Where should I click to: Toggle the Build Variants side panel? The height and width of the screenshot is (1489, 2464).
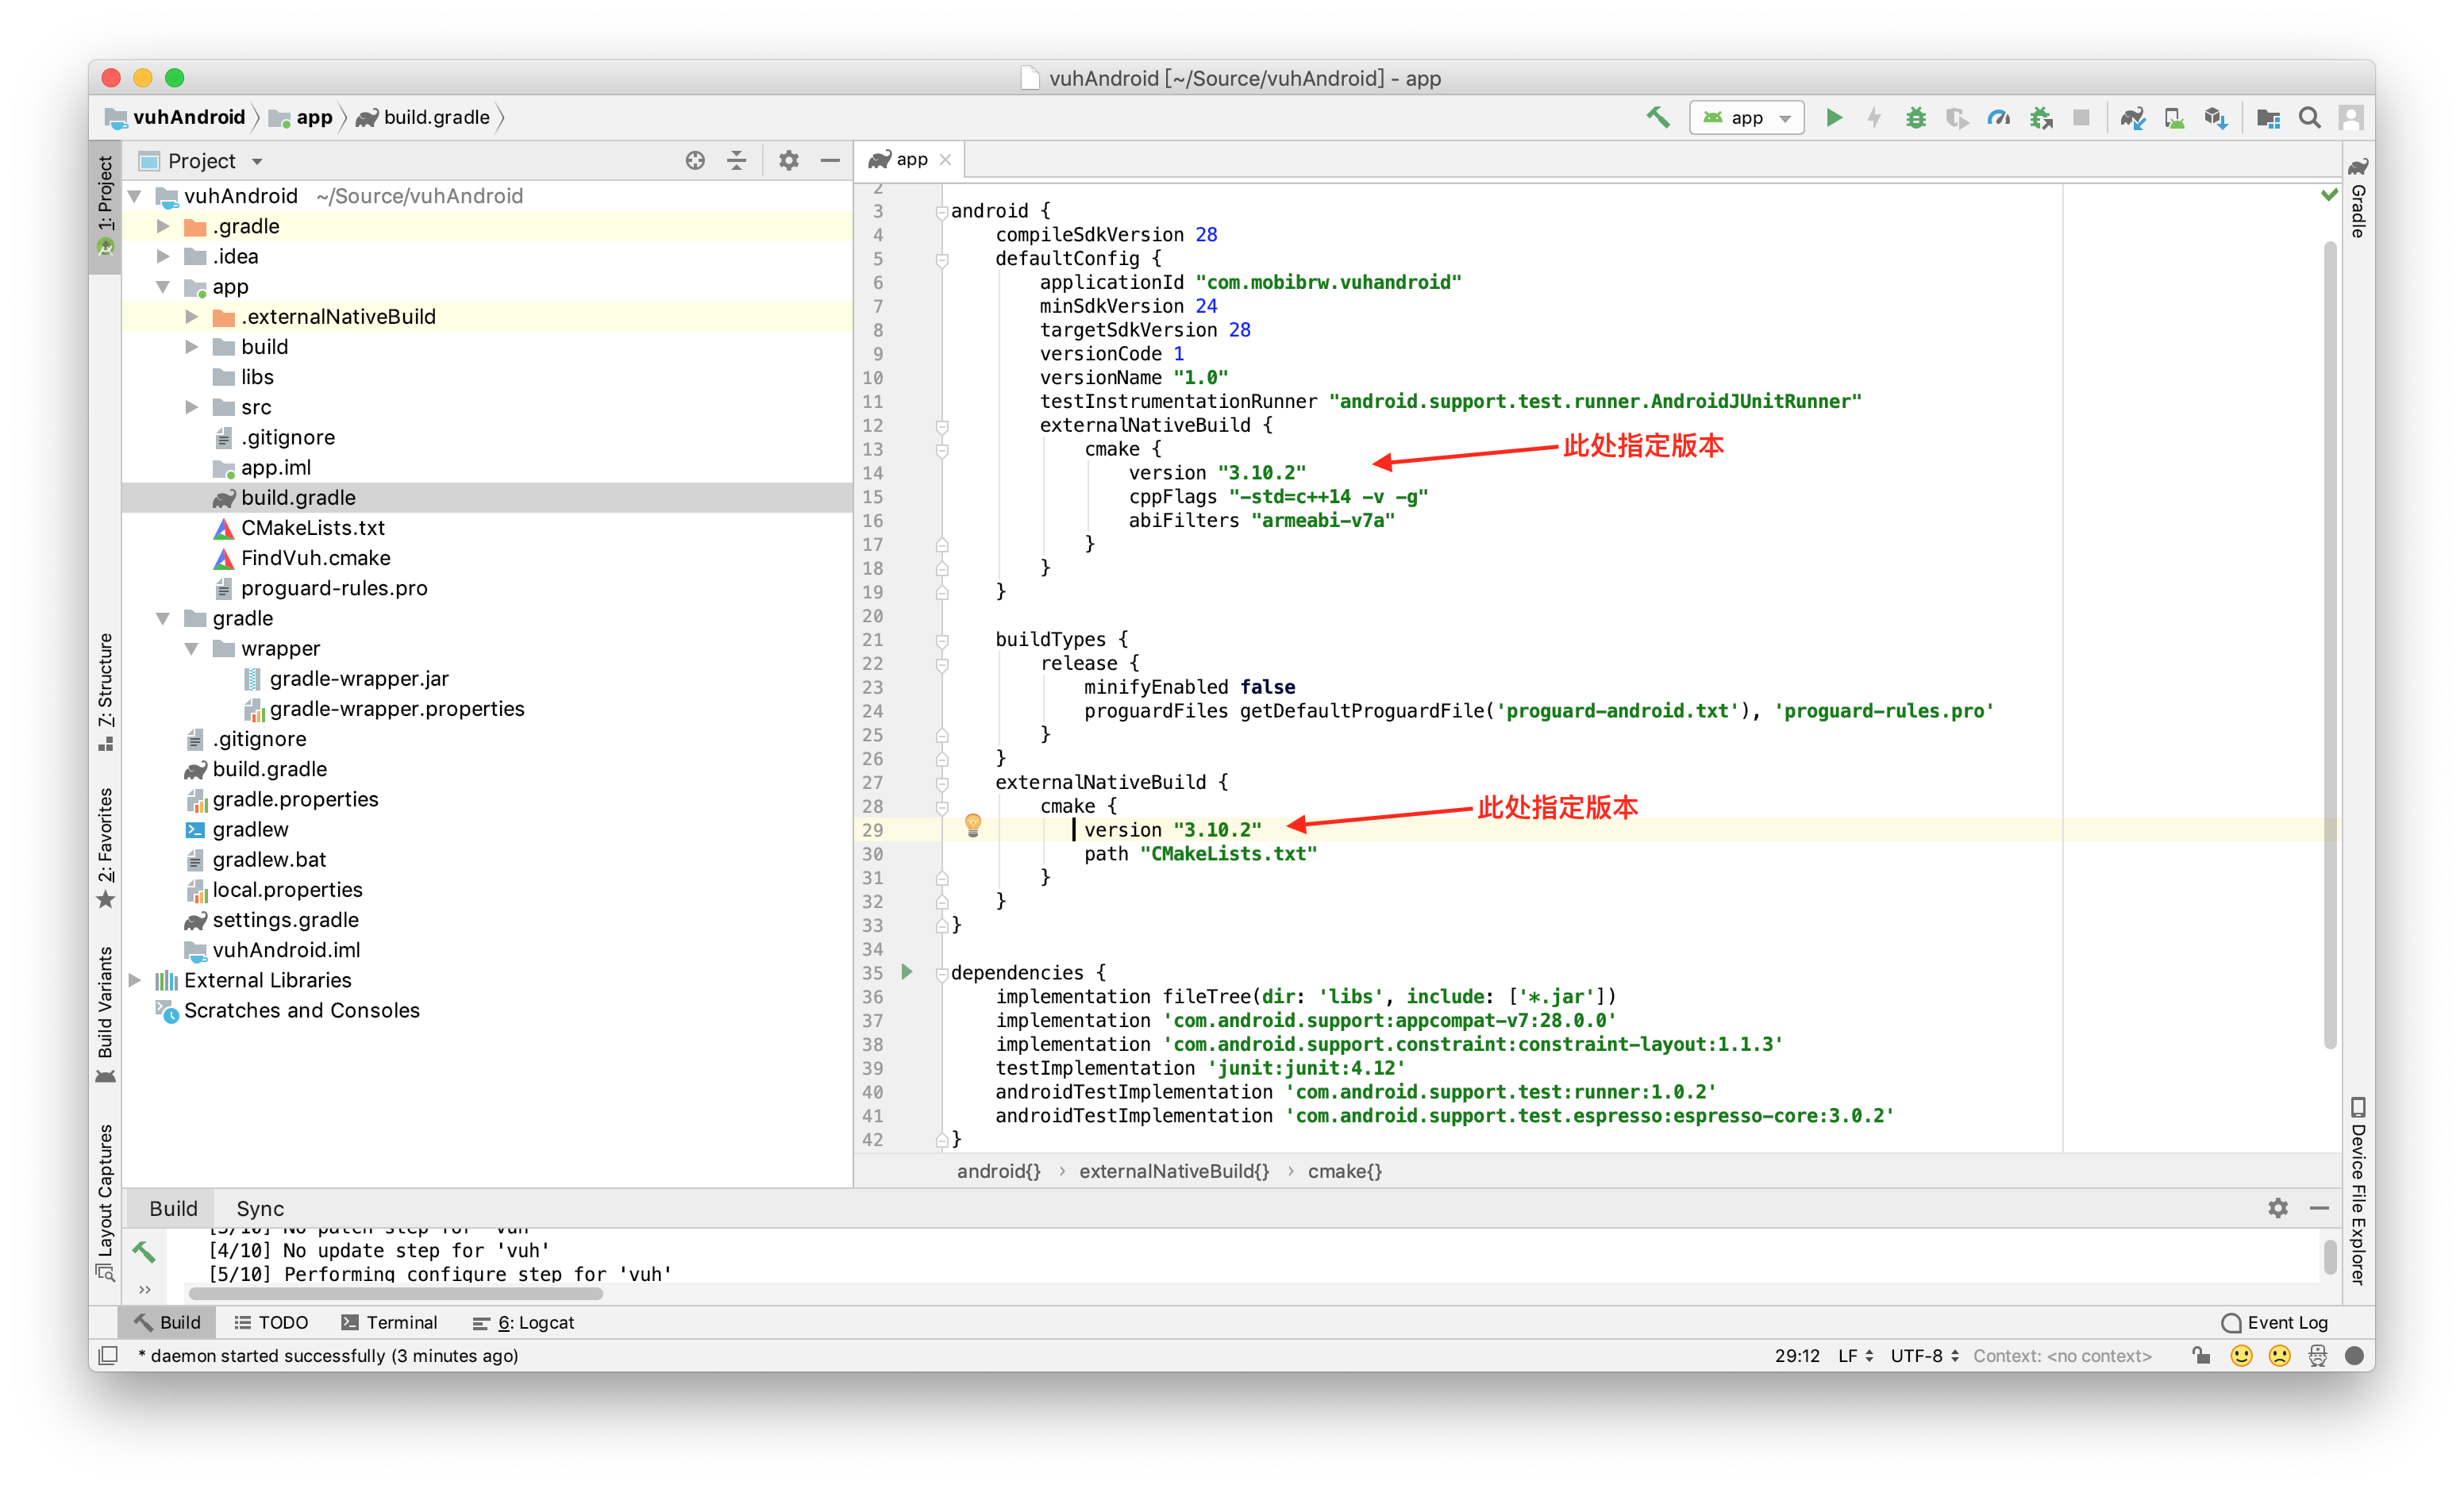click(105, 1012)
